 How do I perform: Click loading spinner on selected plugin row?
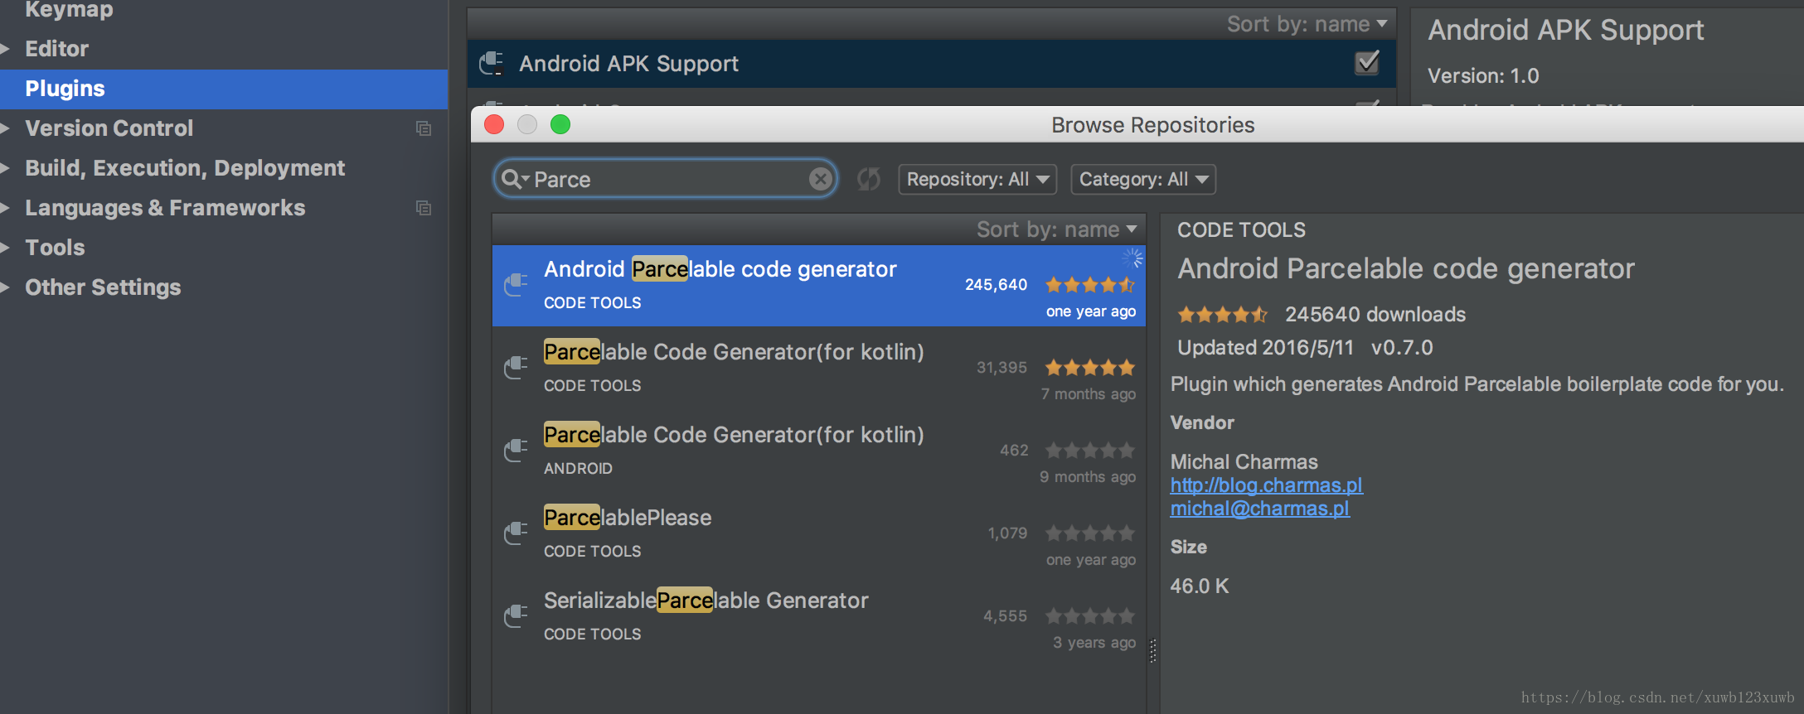[x=1132, y=258]
